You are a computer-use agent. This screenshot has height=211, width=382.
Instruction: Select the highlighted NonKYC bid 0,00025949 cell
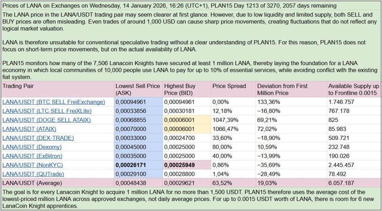pyautogui.click(x=179, y=165)
